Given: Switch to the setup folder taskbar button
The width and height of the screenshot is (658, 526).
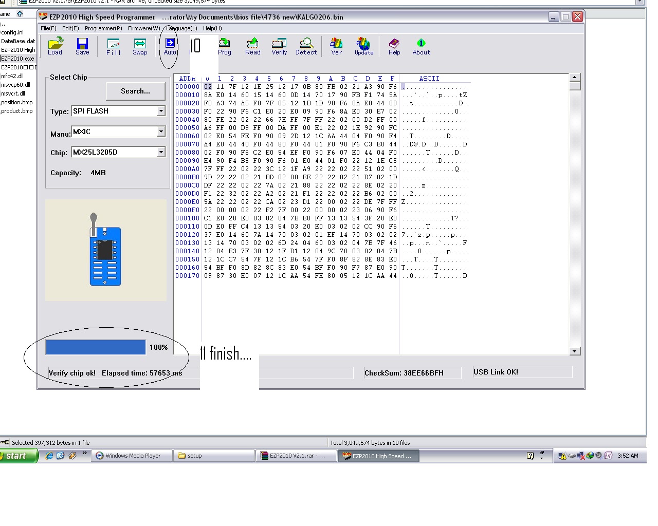Looking at the screenshot, I should tap(214, 456).
